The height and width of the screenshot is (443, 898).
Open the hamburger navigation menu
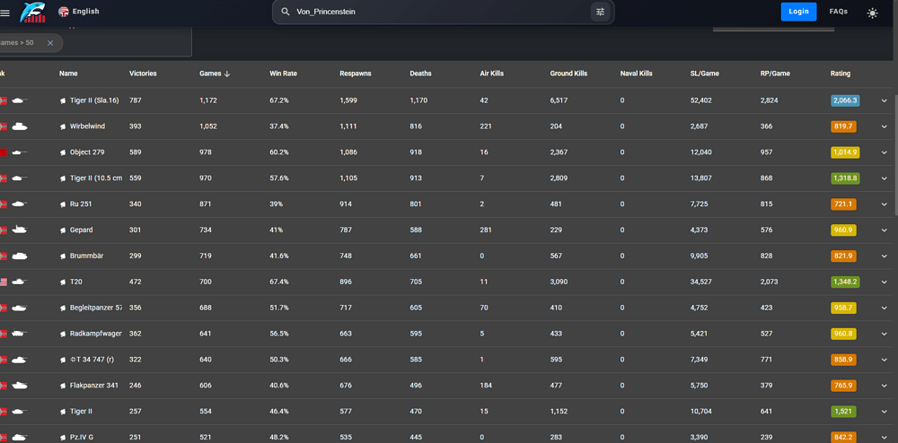pos(5,13)
